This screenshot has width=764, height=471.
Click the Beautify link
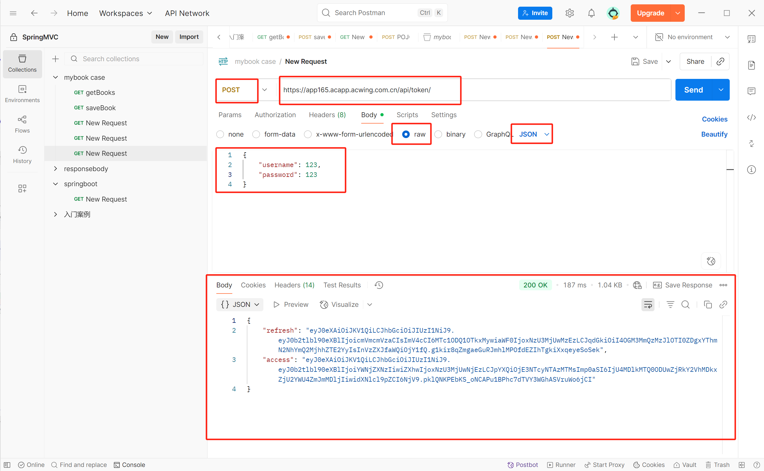tap(714, 134)
